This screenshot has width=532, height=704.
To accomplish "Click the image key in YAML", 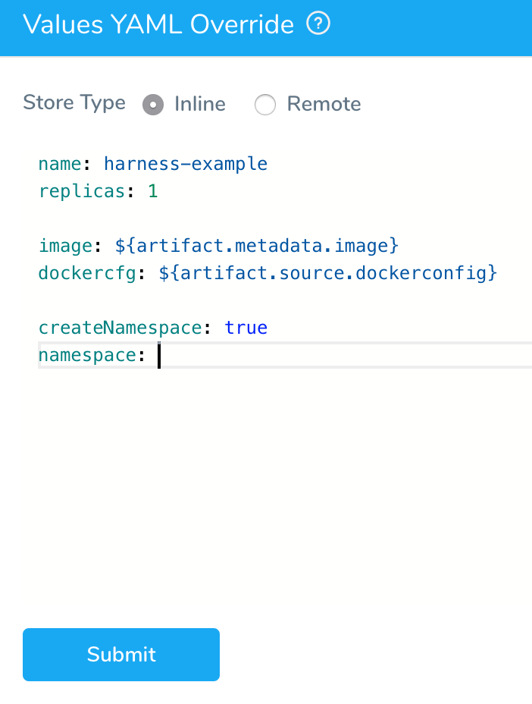I will point(65,246).
